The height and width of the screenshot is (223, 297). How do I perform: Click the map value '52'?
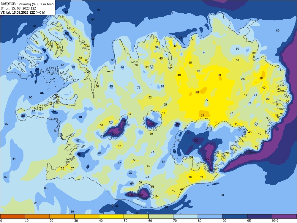pos(150,97)
